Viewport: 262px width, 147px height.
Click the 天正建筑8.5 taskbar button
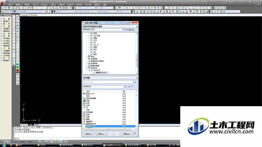[113, 145]
